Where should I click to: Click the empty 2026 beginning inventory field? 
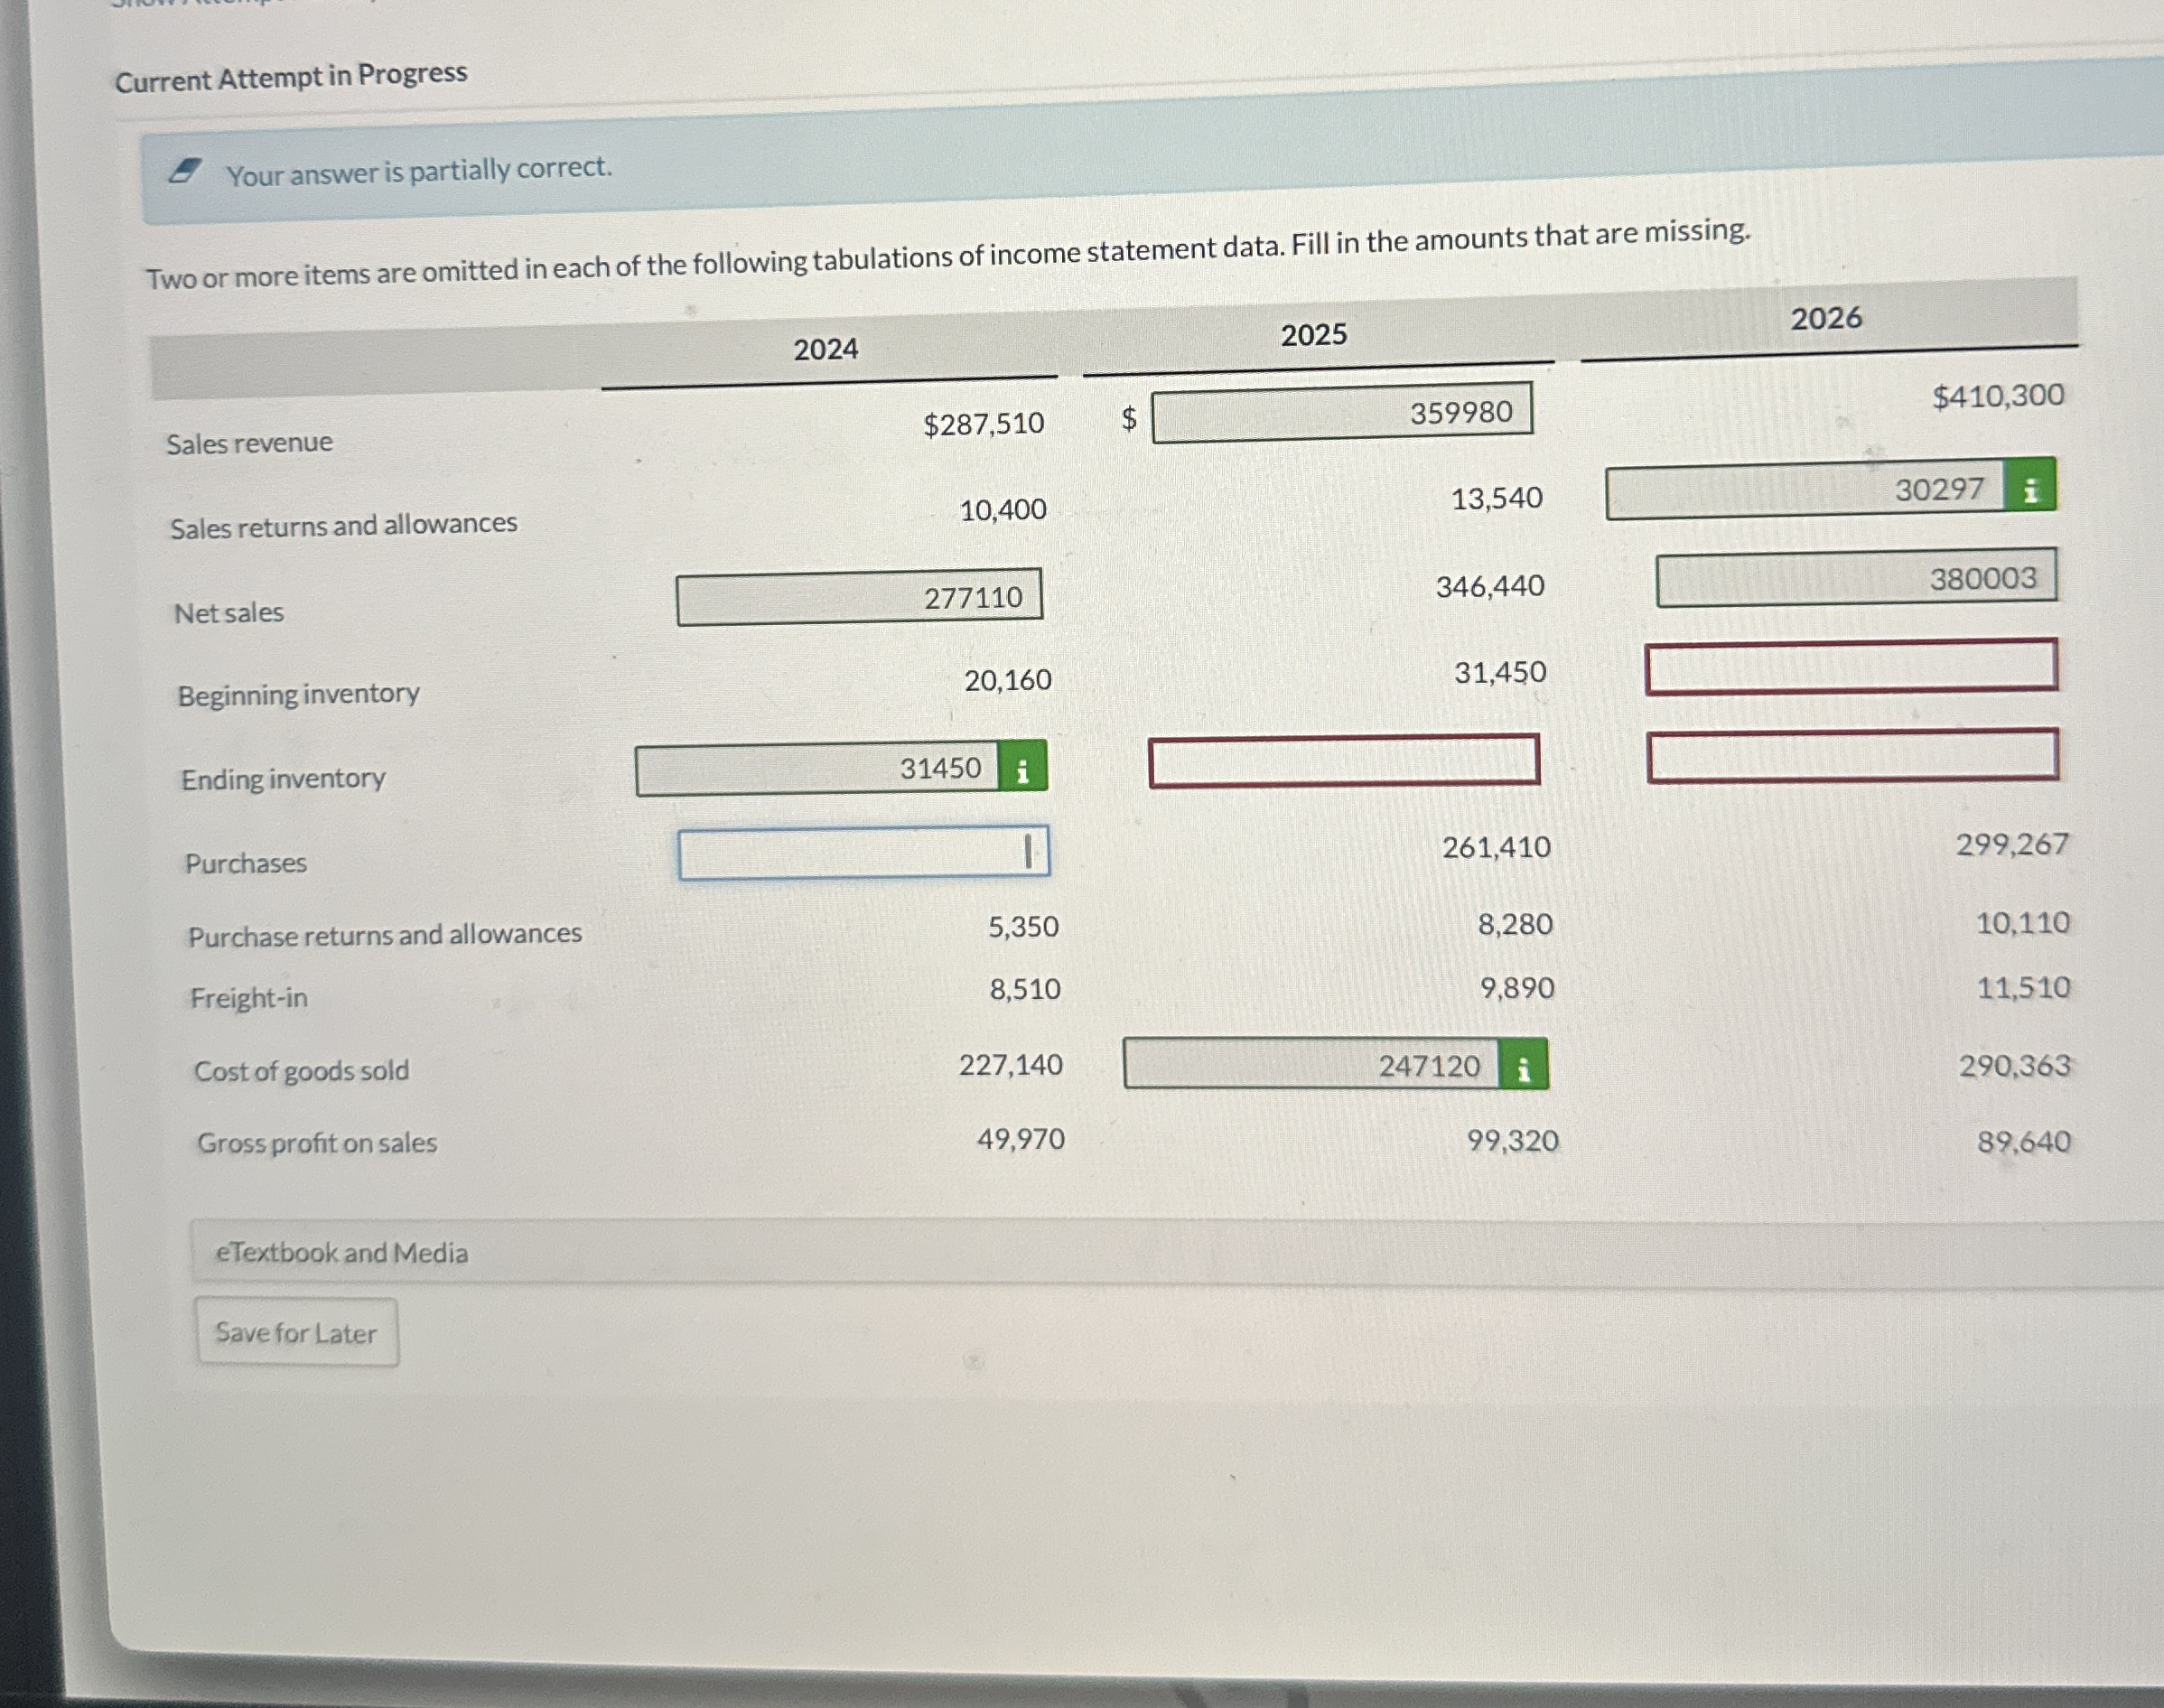point(1850,667)
